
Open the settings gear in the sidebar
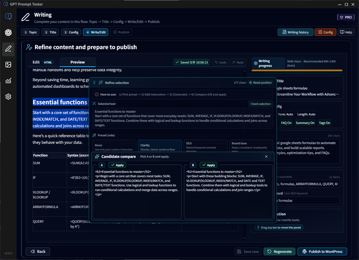(8, 97)
